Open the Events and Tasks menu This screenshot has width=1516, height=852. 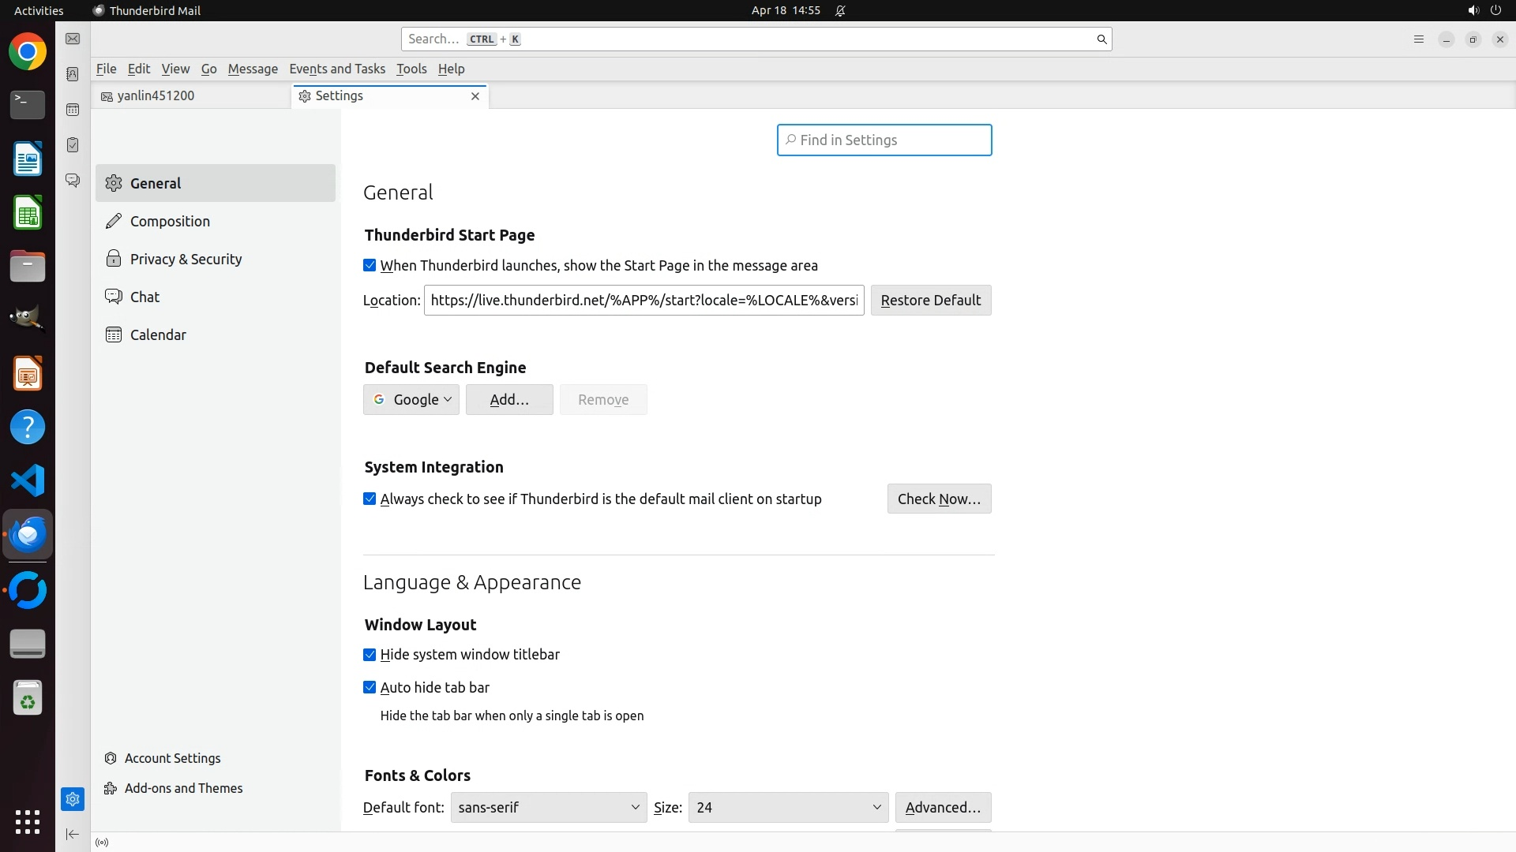(x=337, y=69)
